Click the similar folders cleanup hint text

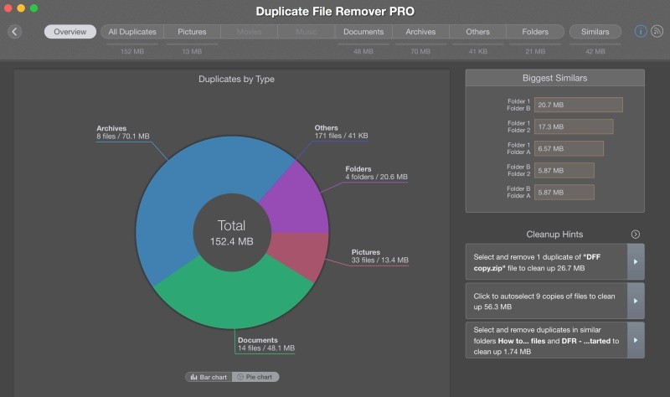(x=546, y=341)
